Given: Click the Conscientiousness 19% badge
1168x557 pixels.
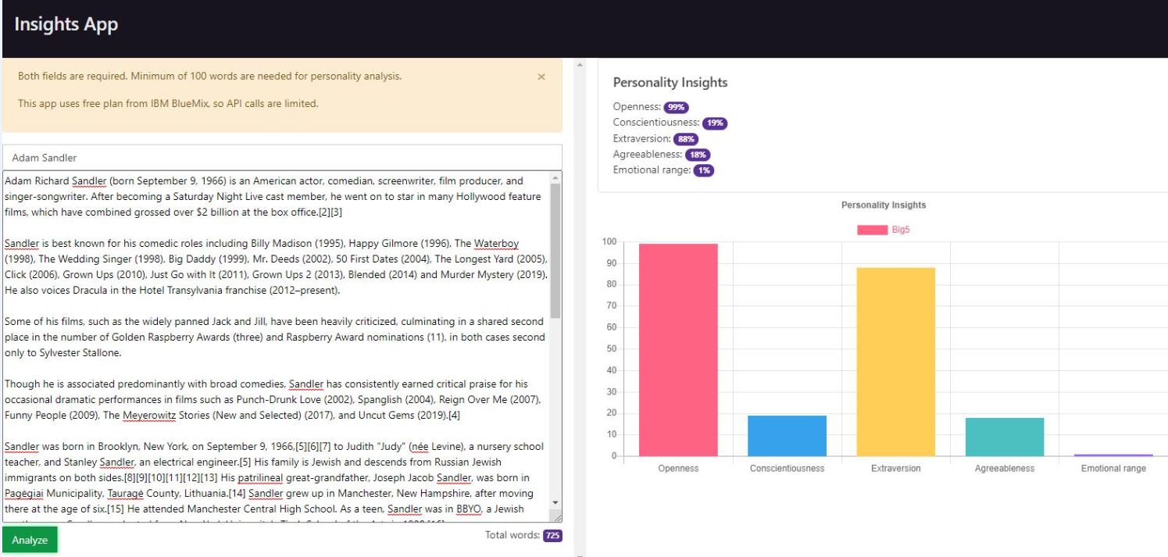Looking at the screenshot, I should (715, 123).
